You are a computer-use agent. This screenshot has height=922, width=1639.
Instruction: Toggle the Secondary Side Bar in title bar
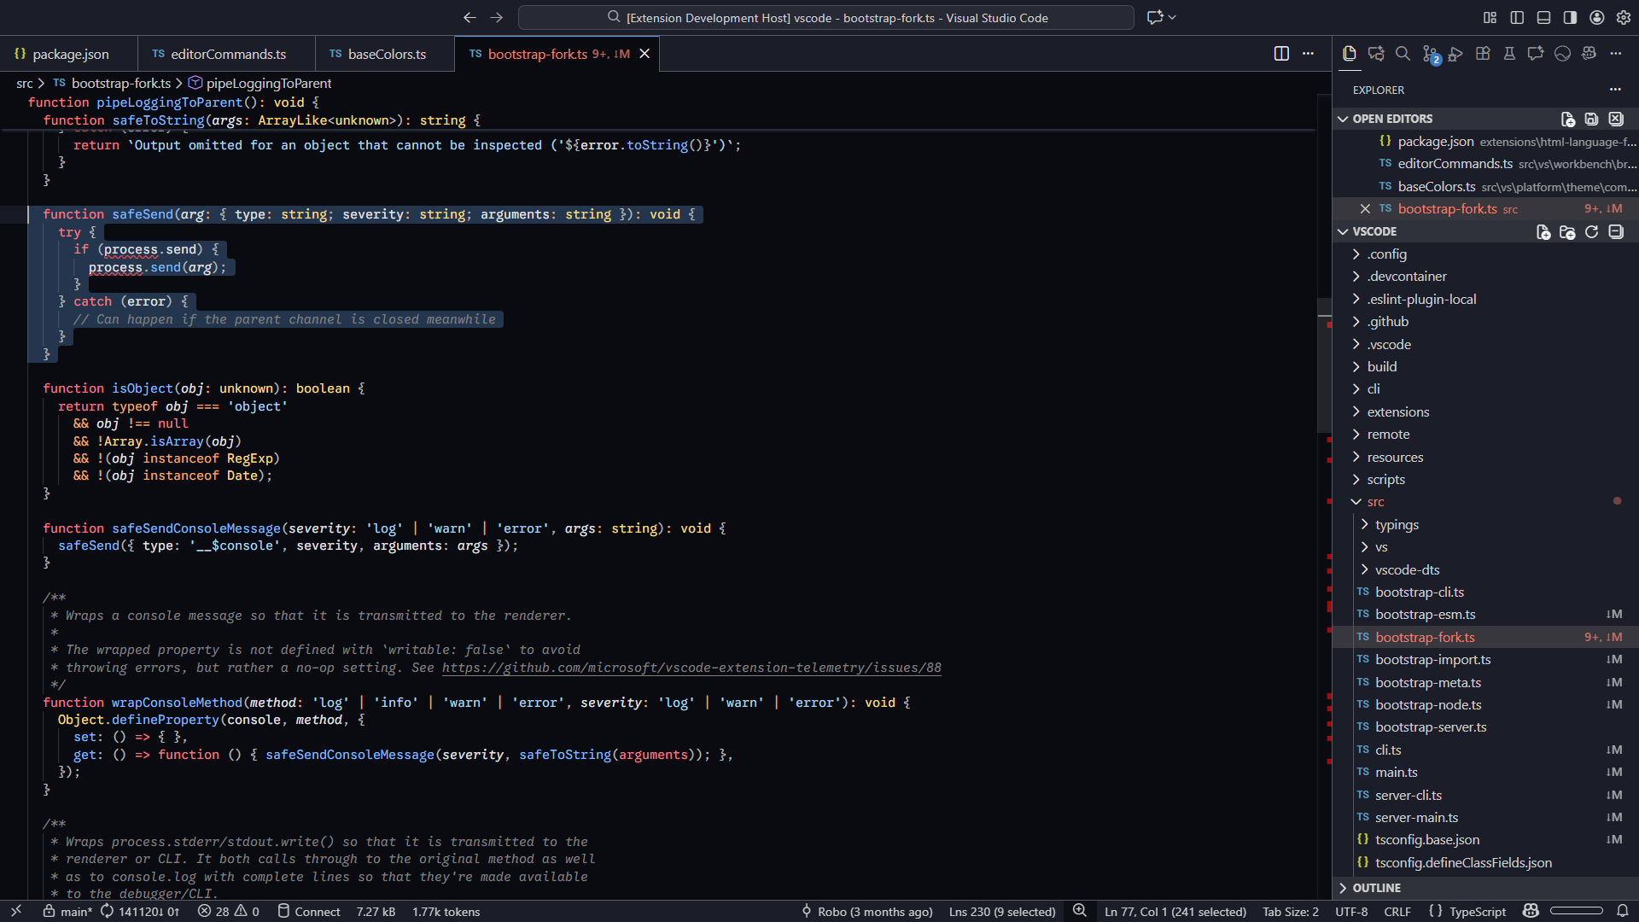[x=1569, y=17]
